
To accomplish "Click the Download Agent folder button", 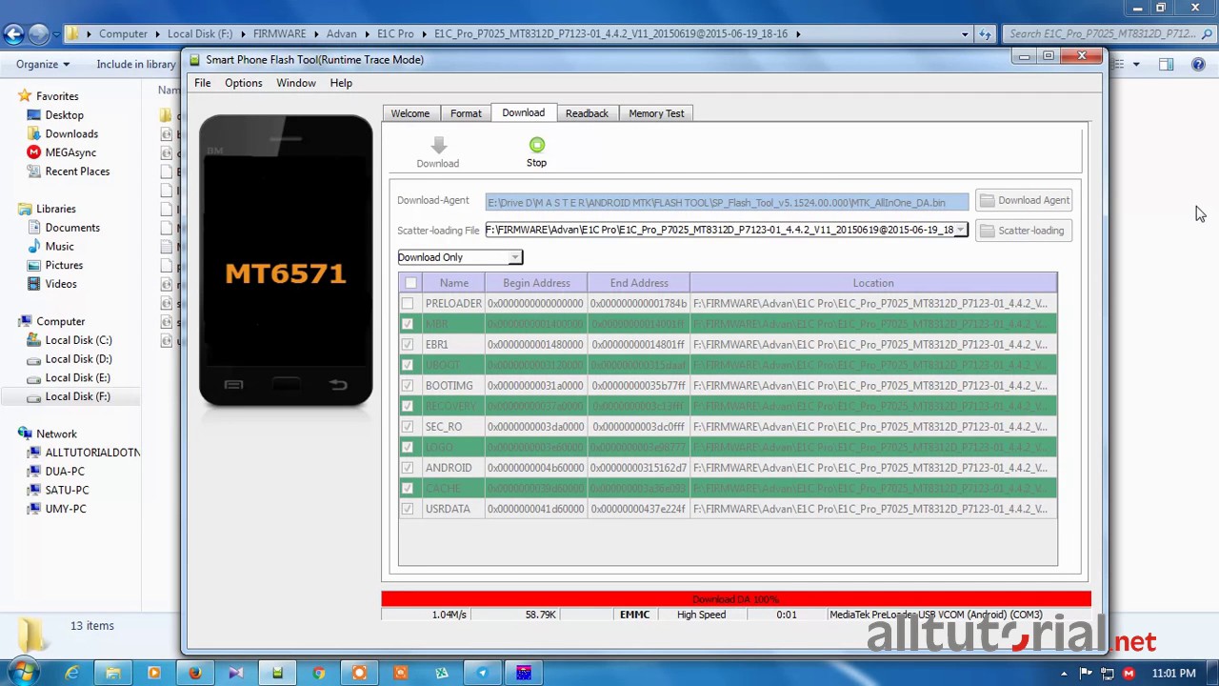I will (x=1024, y=200).
